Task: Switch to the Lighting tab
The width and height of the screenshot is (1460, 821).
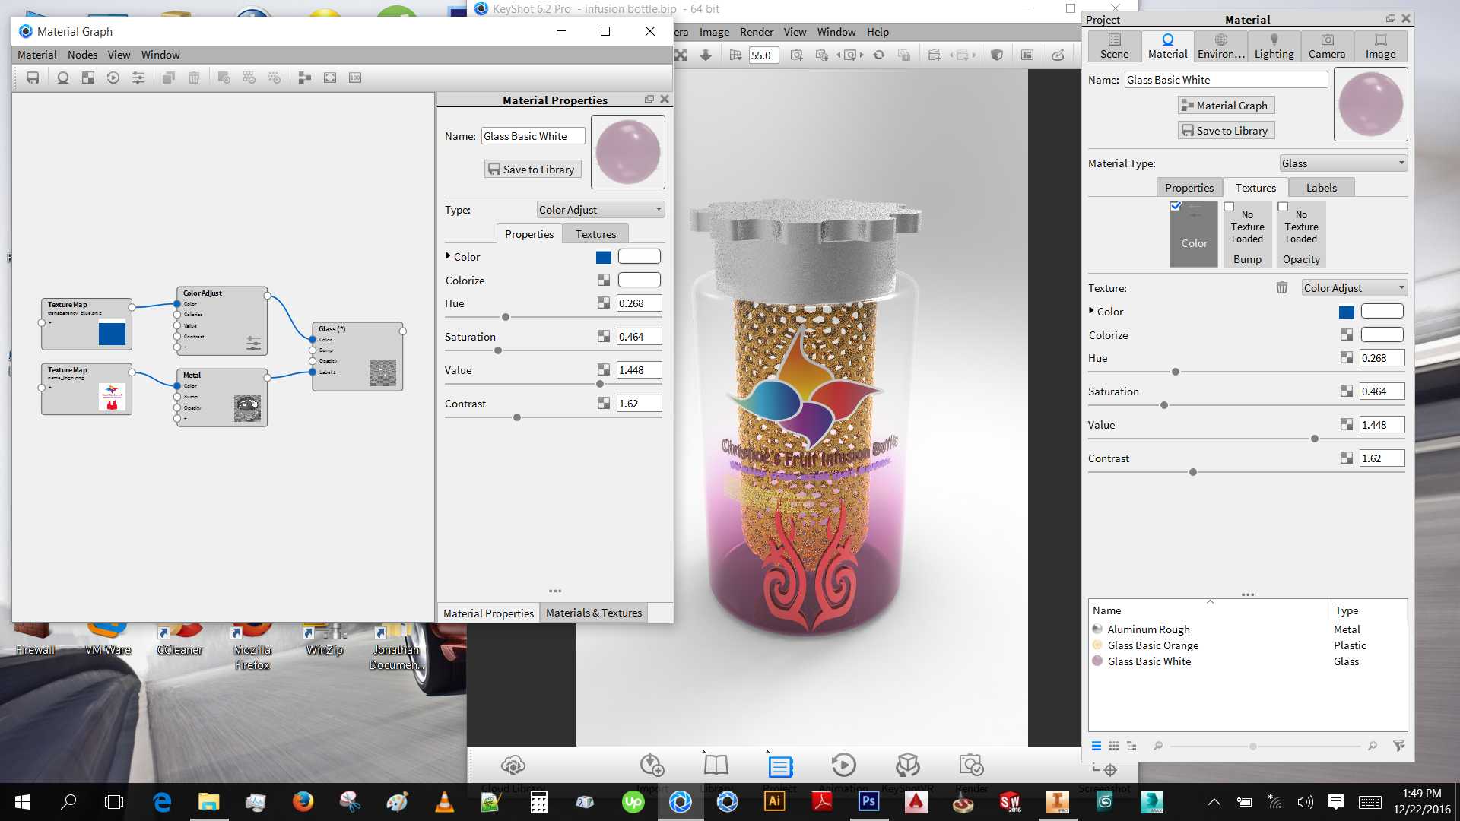Action: pos(1274,46)
